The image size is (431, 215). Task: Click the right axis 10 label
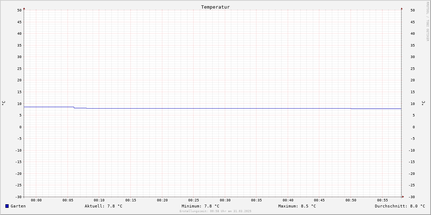click(x=413, y=104)
